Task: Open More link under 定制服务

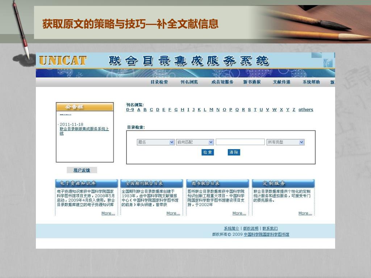Action: click(x=305, y=213)
